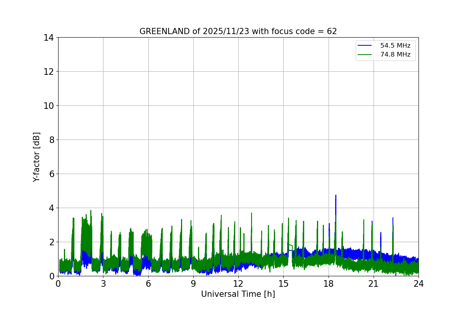The width and height of the screenshot is (465, 310).
Task: Click the x-axis tick label 3
Action: (103, 284)
